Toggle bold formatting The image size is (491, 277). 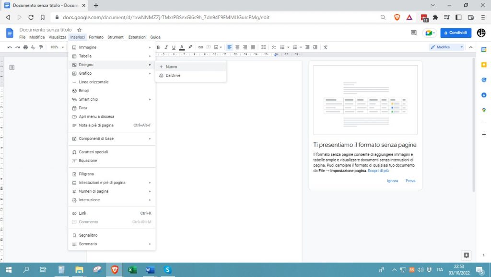(165, 47)
